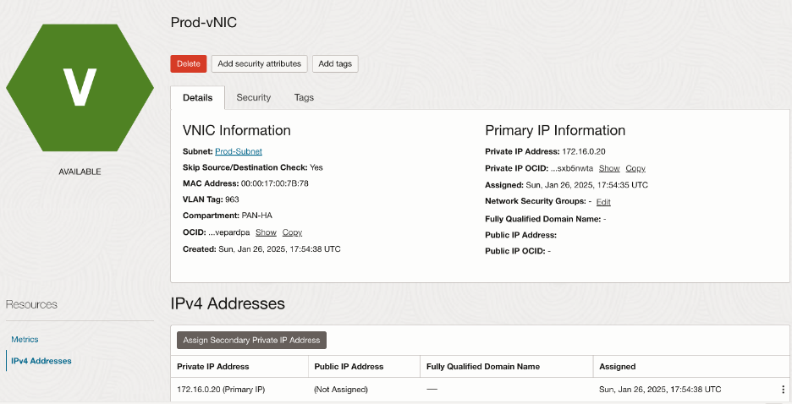The width and height of the screenshot is (792, 404).
Task: Open the actions menu for 172.16.0.20 row
Action: (783, 390)
